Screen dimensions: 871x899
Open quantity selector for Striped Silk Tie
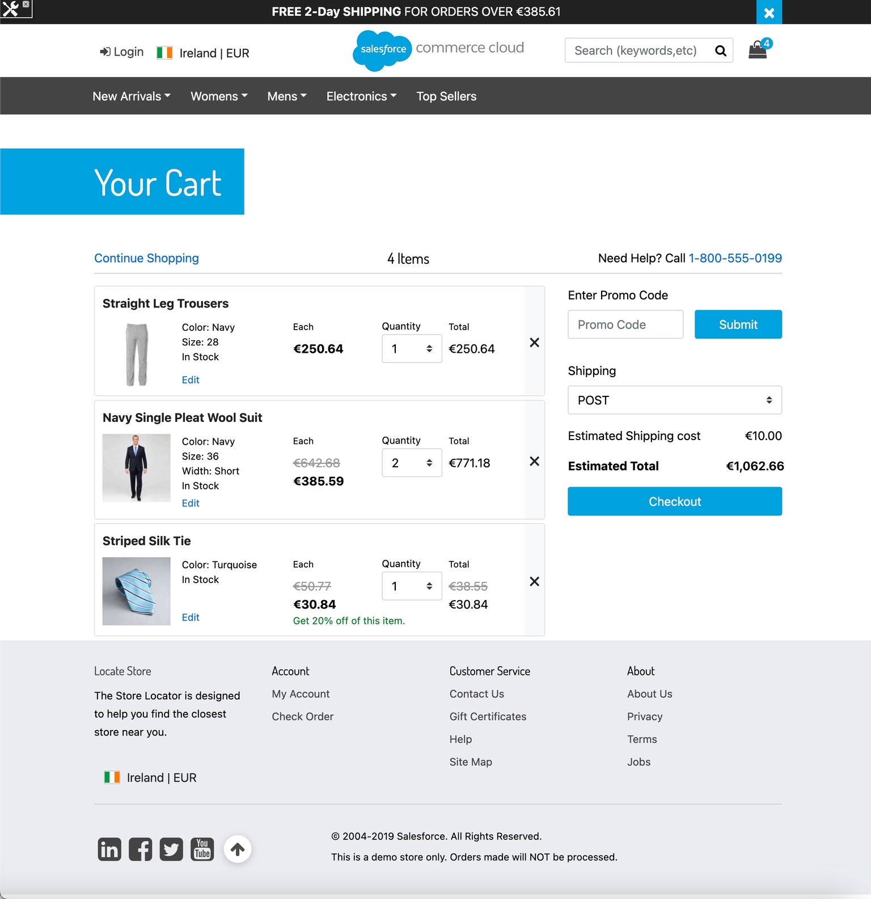click(x=412, y=586)
